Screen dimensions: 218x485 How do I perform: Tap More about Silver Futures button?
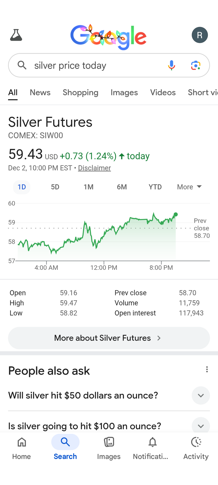(109, 338)
